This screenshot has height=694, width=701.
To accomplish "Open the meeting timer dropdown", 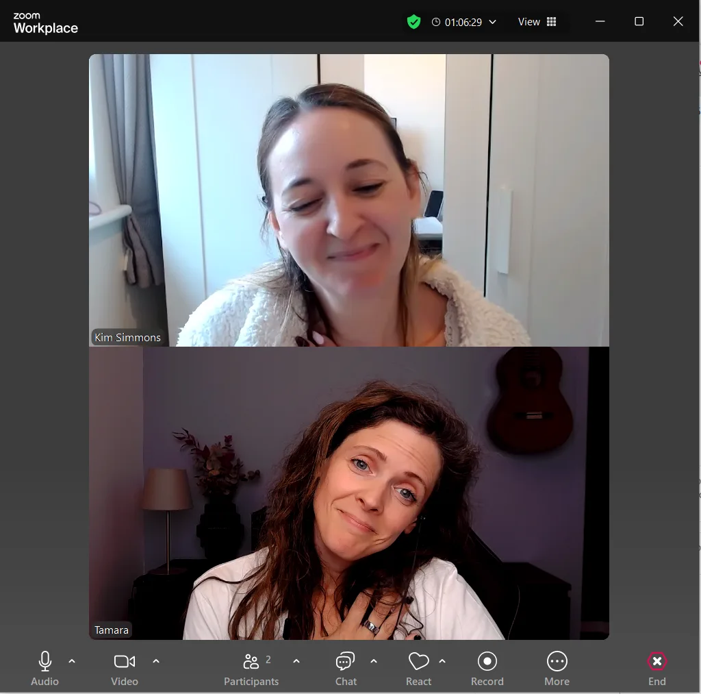I will click(x=464, y=22).
